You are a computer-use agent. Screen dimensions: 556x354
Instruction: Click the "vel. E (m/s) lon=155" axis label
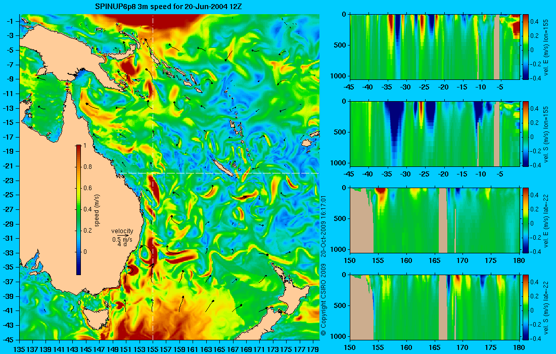coord(546,47)
